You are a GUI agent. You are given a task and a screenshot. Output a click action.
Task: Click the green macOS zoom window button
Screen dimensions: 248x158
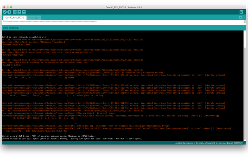(x=11, y=7)
